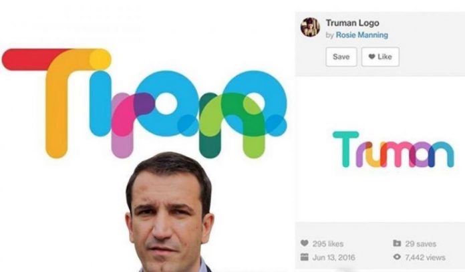Like the Truman Logo shot
465x272 pixels.
pyautogui.click(x=380, y=57)
